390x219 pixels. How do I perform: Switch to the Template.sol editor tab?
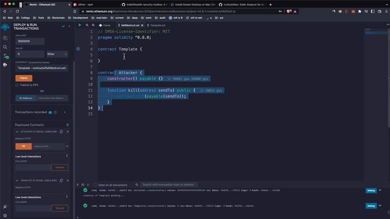[156, 26]
